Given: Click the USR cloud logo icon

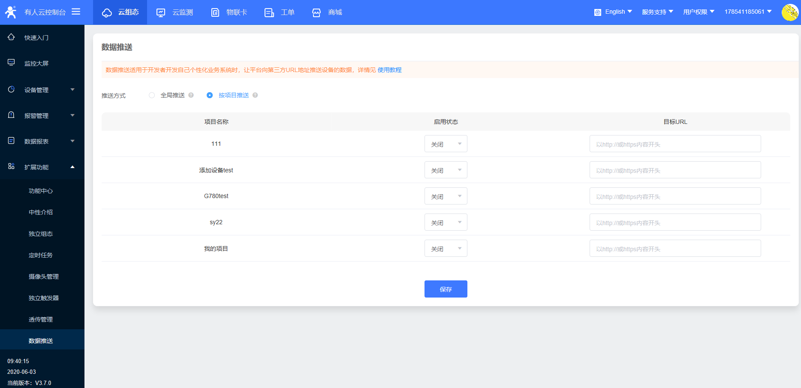Looking at the screenshot, I should (x=11, y=12).
